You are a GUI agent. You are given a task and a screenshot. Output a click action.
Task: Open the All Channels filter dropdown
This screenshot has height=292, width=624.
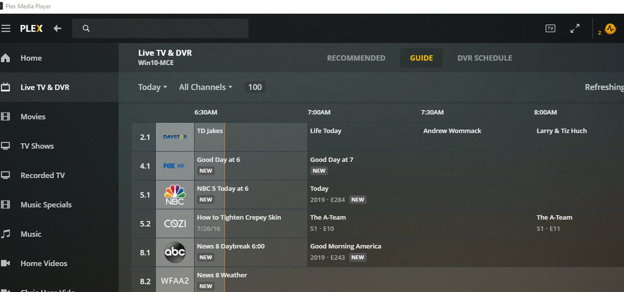205,87
